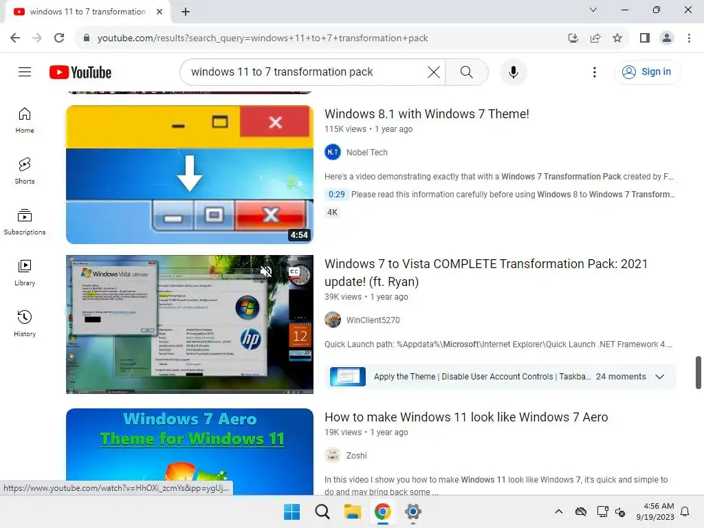Open the notifications bell
The height and width of the screenshot is (528, 704).
pyautogui.click(x=685, y=511)
